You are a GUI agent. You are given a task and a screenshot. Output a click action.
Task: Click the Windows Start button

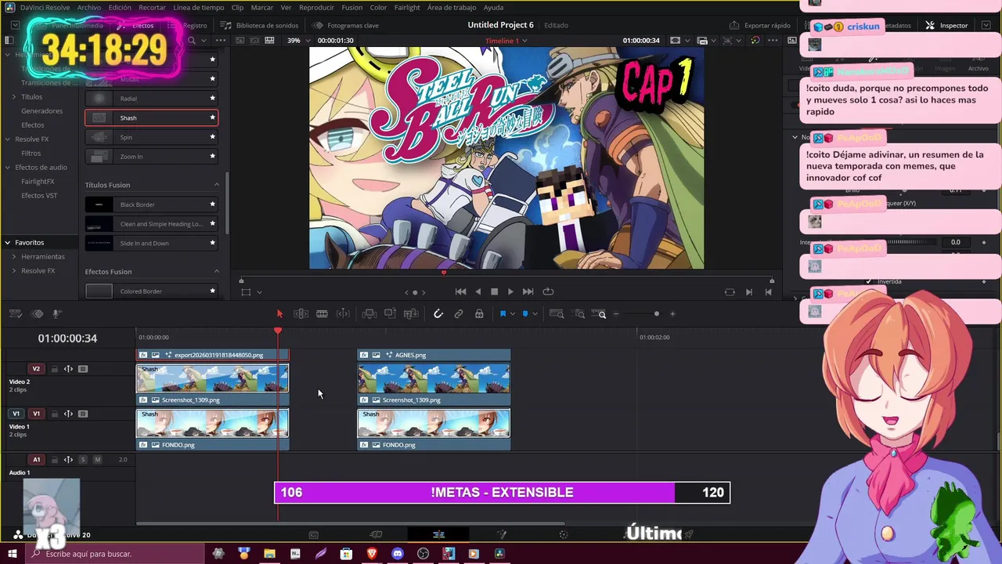tap(12, 554)
